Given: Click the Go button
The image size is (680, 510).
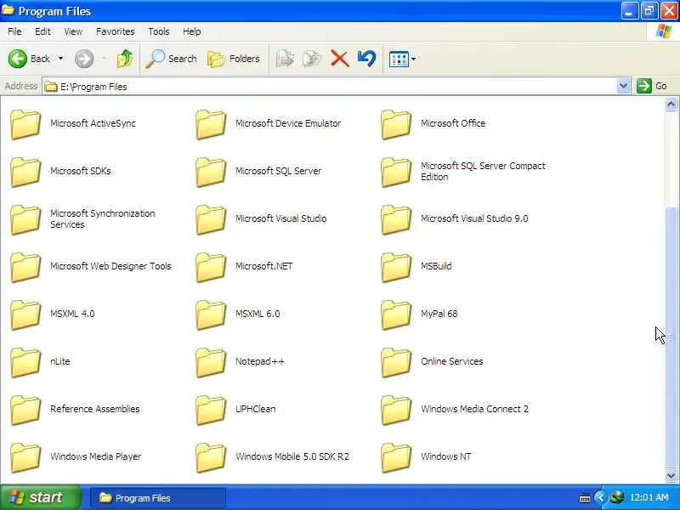Looking at the screenshot, I should pyautogui.click(x=652, y=86).
